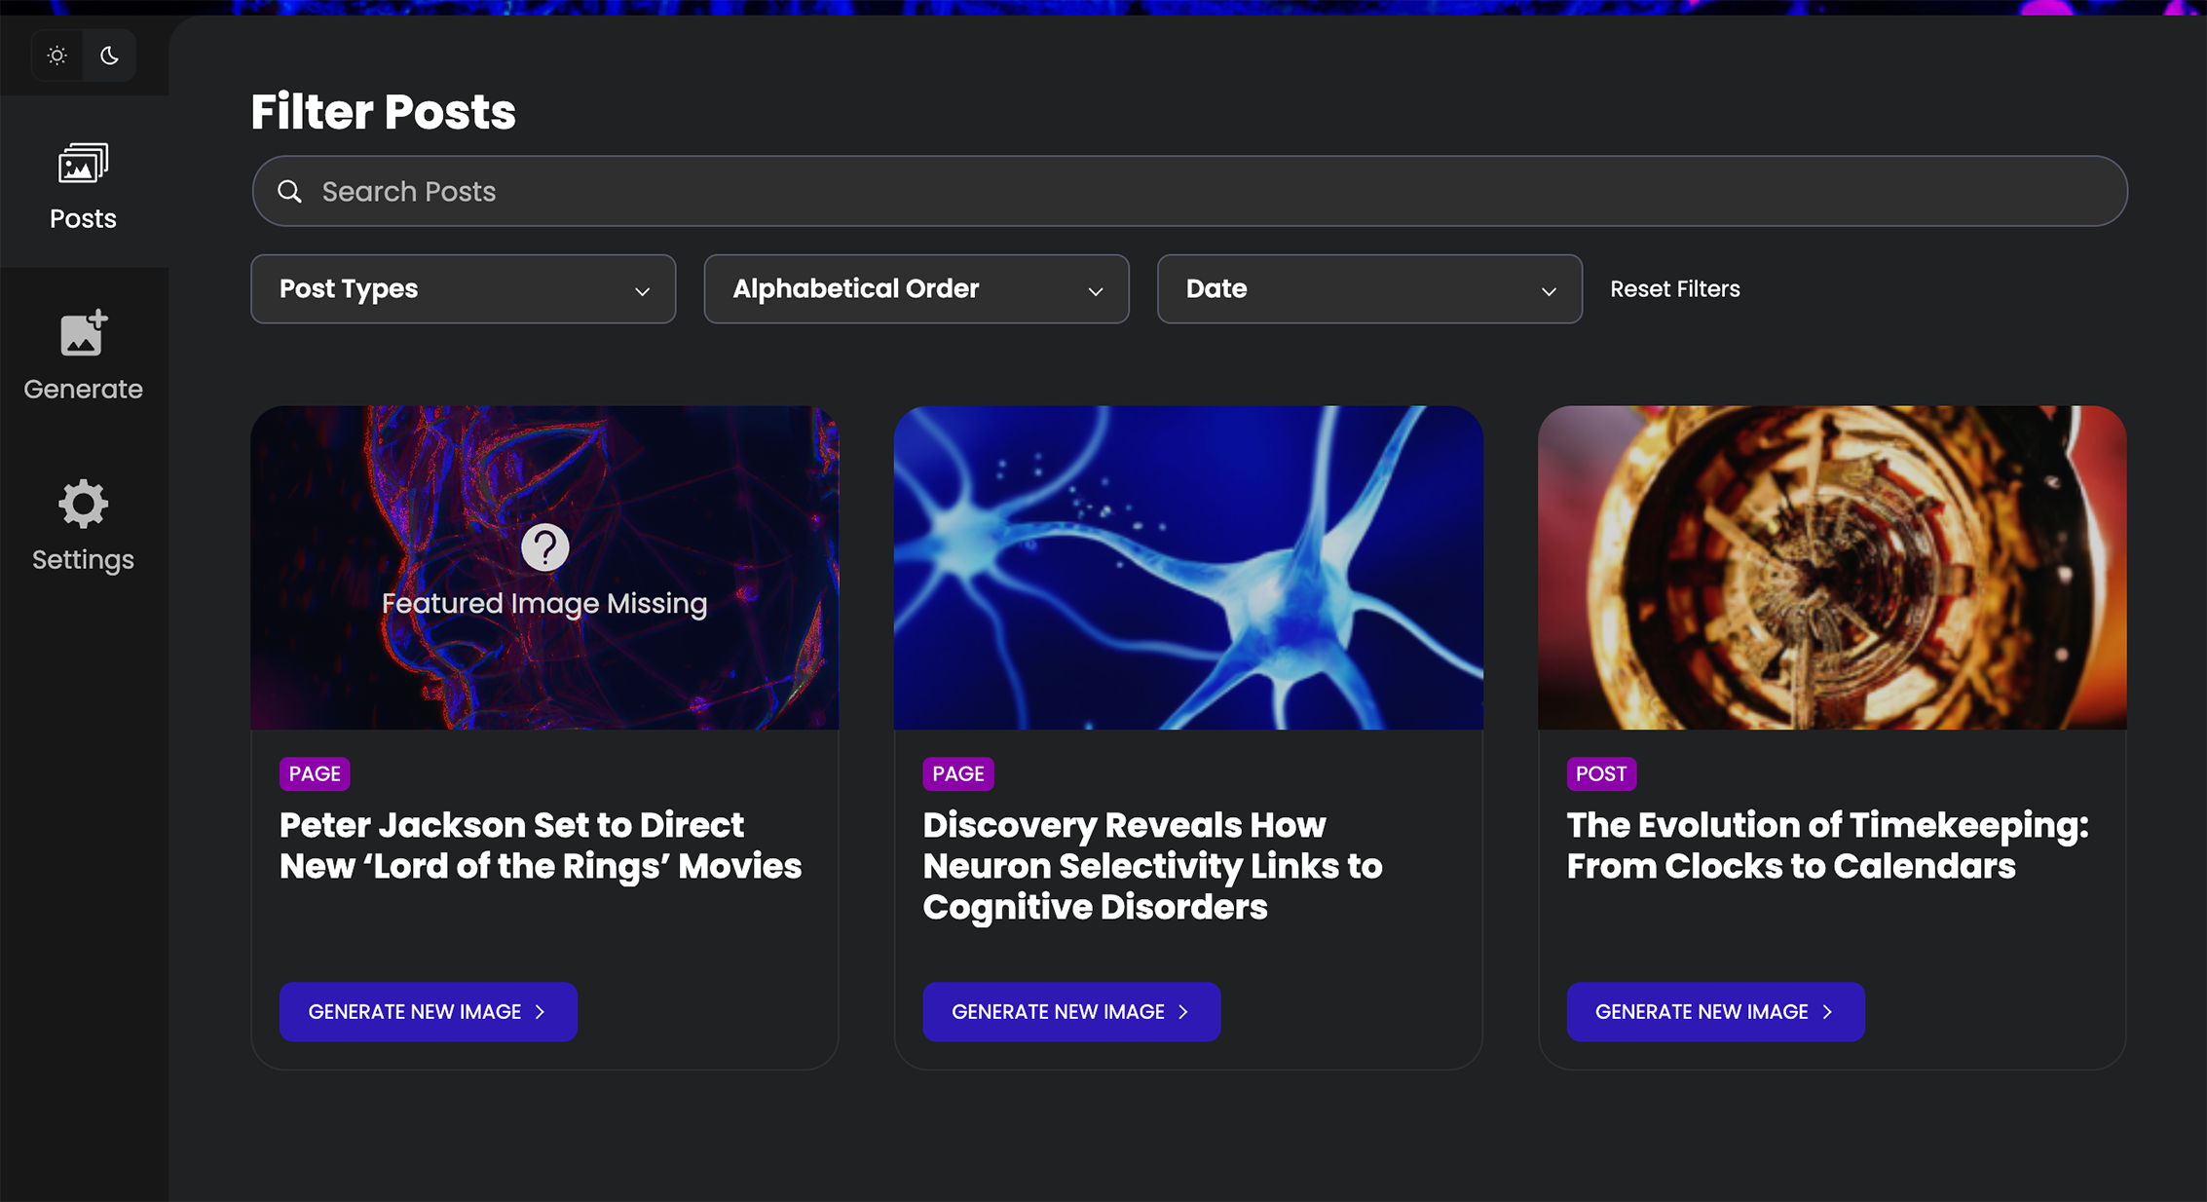
Task: Open the clock gears featured image thumbnail
Action: [x=1831, y=568]
